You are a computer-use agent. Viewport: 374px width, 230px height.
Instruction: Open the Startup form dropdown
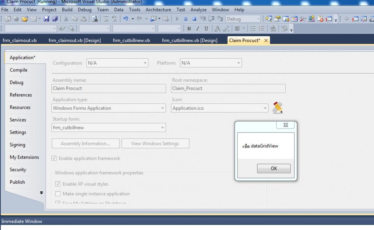[x=109, y=127]
